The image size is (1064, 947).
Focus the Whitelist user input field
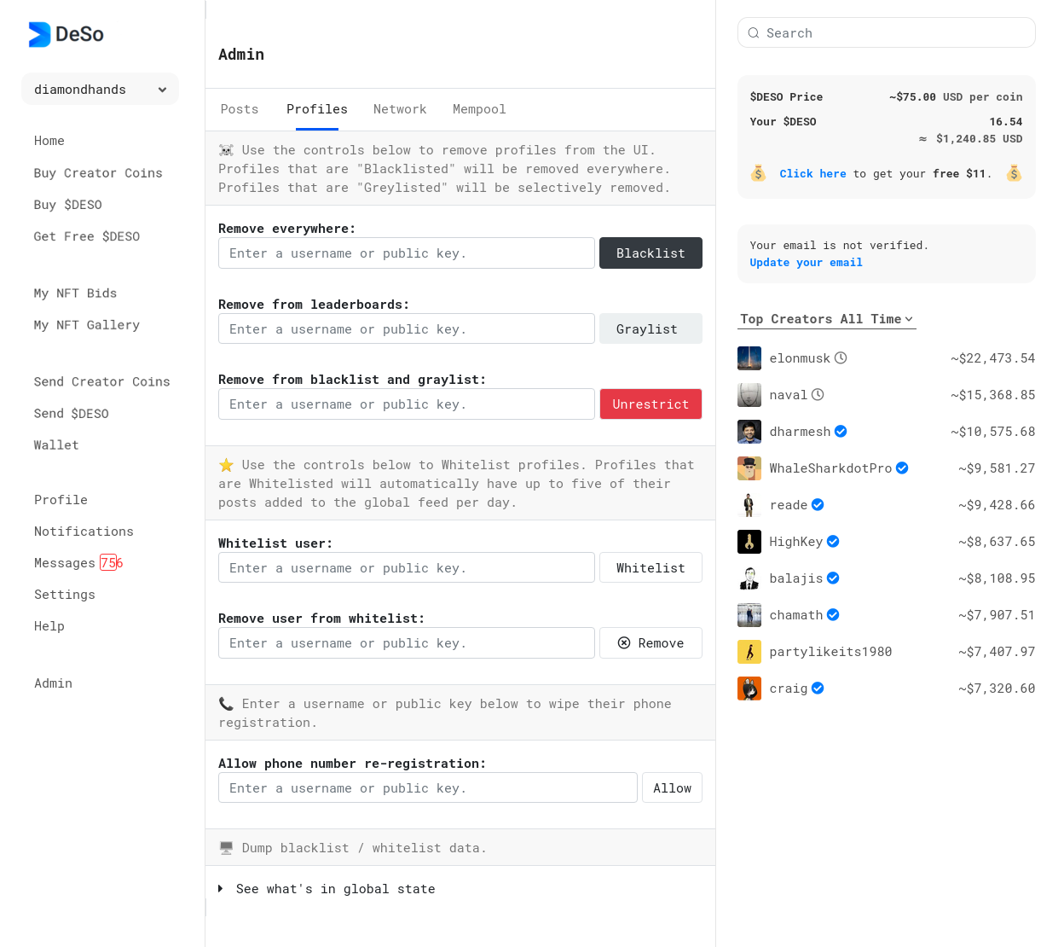pos(407,568)
